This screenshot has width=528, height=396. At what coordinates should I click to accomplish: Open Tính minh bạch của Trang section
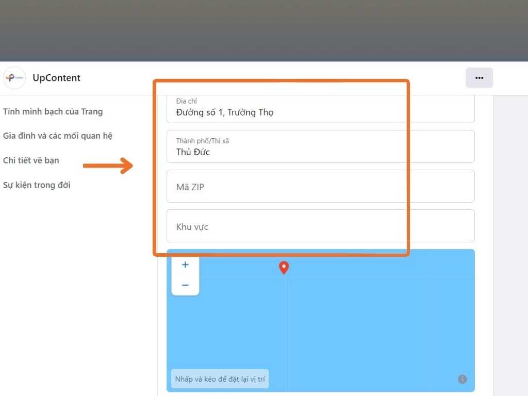tap(53, 111)
